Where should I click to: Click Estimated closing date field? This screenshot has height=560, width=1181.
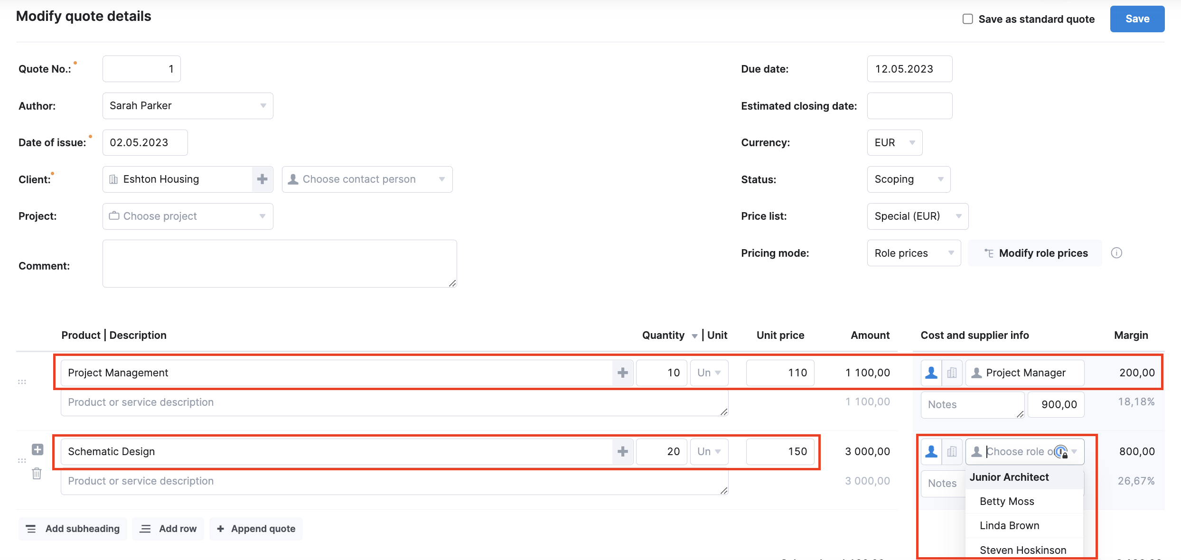pos(909,106)
